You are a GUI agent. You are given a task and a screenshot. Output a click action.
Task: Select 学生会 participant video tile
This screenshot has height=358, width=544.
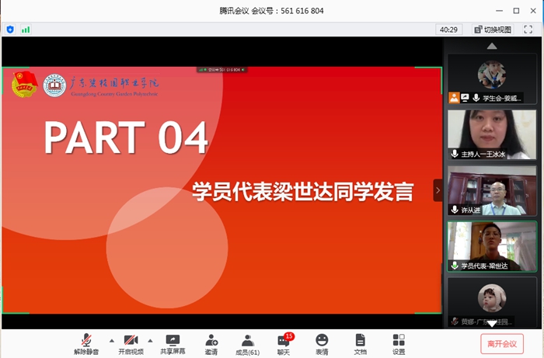(492, 78)
